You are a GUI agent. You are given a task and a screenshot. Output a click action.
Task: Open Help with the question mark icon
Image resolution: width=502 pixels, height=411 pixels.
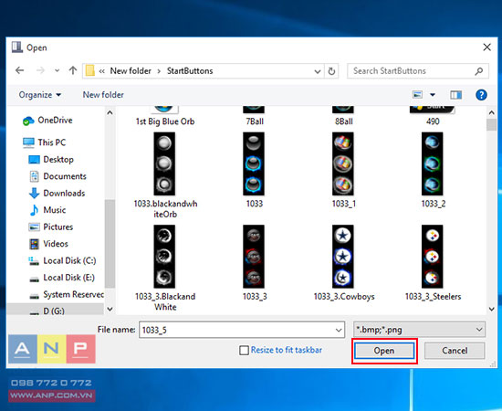click(x=481, y=95)
